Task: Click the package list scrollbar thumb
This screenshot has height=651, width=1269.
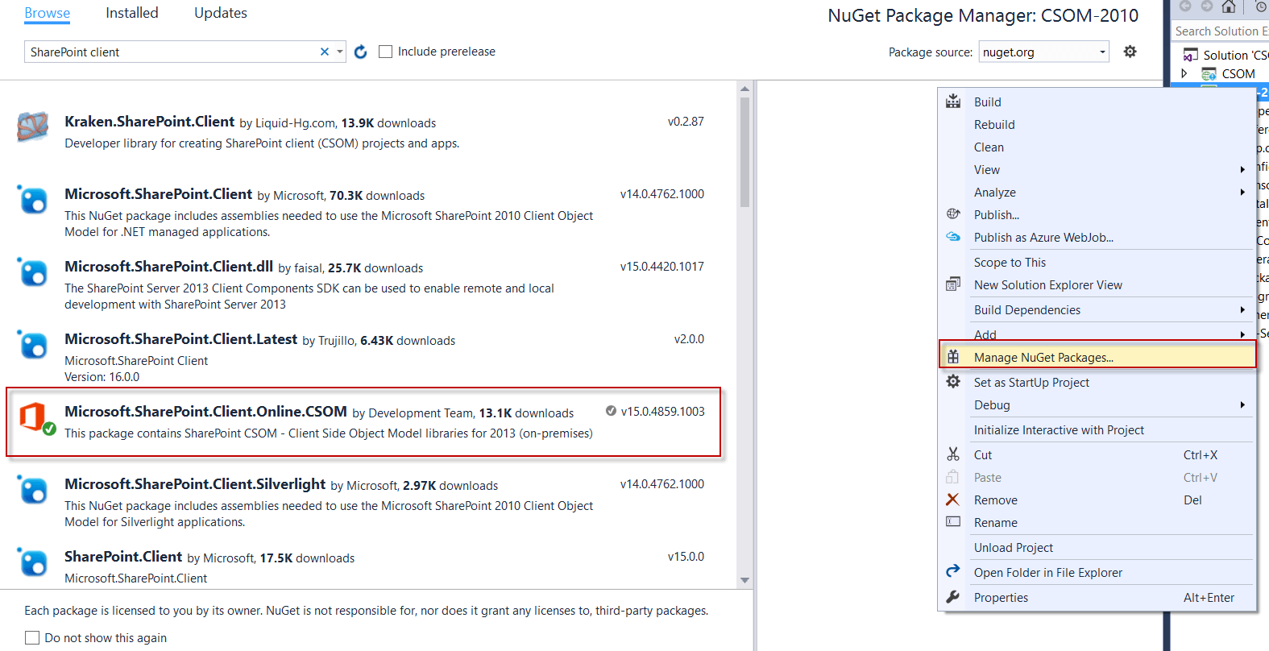Action: [744, 152]
